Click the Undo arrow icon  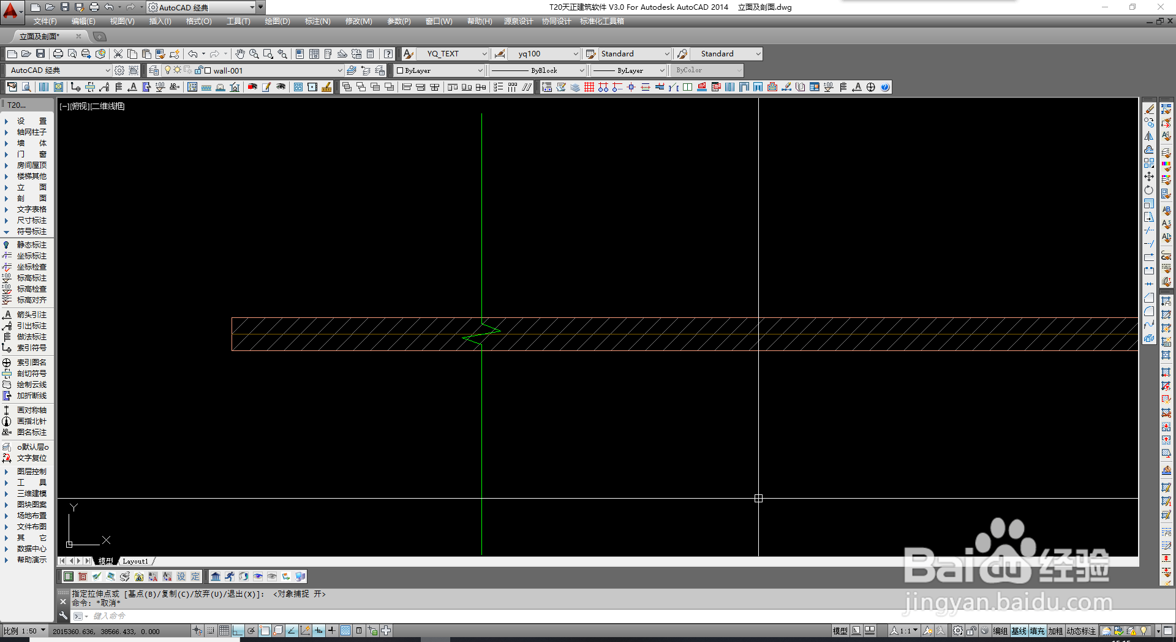point(193,54)
